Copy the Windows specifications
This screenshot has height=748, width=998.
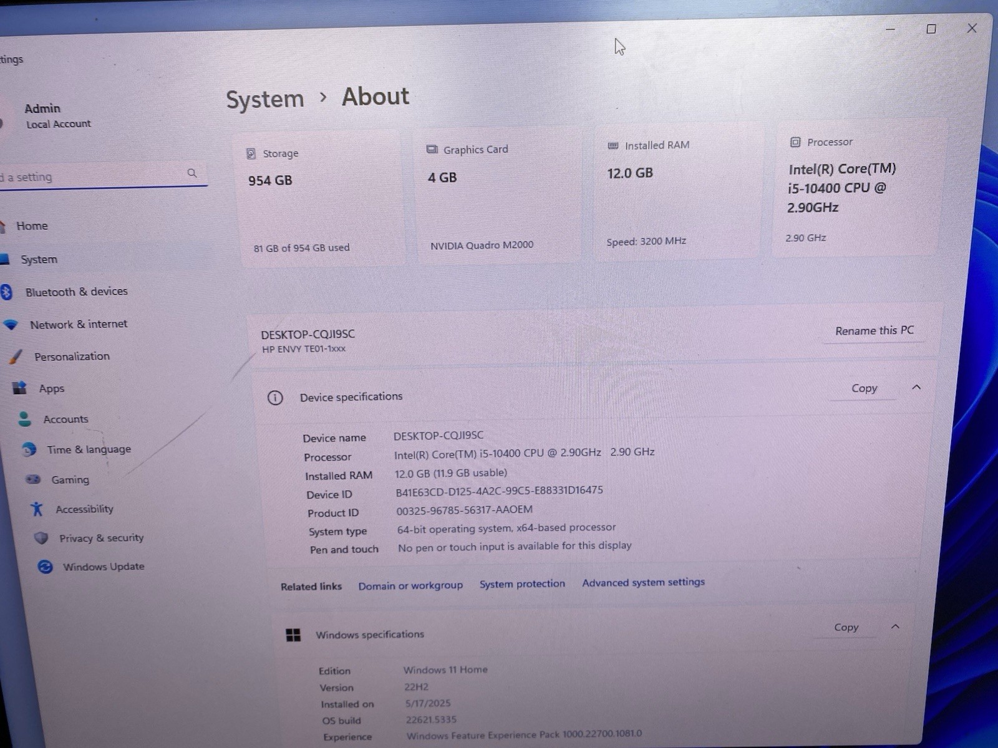846,627
